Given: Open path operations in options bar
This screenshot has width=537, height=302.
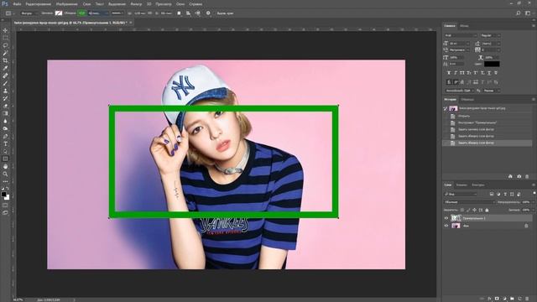Looking at the screenshot, I should pyautogui.click(x=179, y=13).
